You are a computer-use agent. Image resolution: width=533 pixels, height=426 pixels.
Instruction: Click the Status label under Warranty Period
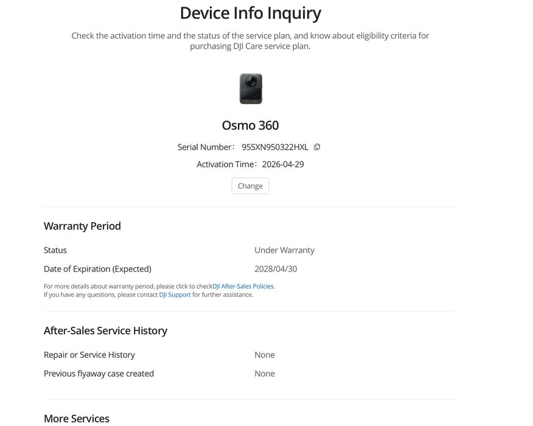[55, 250]
